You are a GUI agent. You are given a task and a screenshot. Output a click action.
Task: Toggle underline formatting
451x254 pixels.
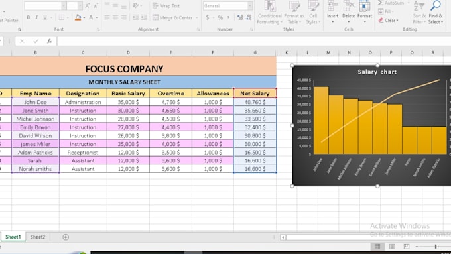click(x=45, y=17)
